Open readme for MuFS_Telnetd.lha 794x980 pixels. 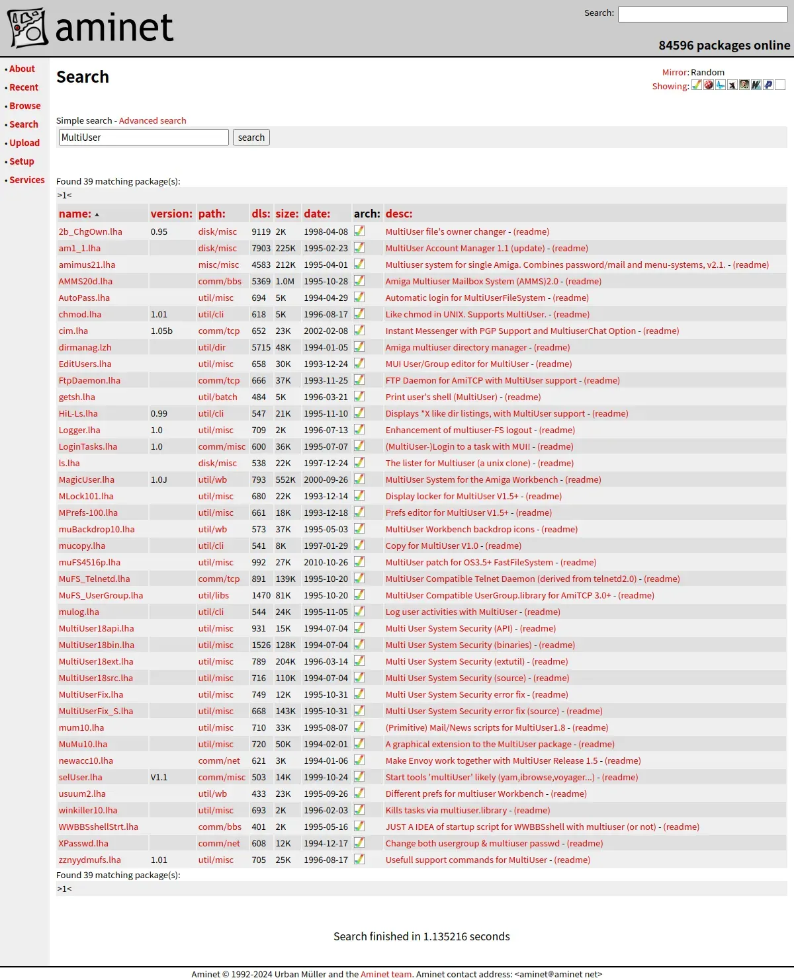click(662, 579)
